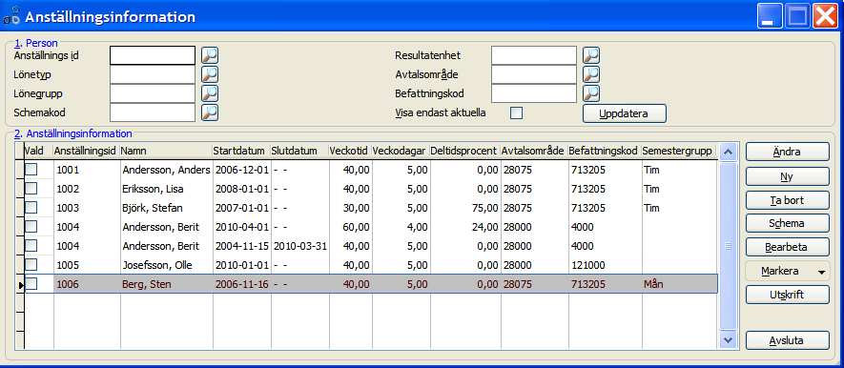Image resolution: width=844 pixels, height=368 pixels.
Task: Click the Deltidsprocent column header
Action: [x=465, y=152]
